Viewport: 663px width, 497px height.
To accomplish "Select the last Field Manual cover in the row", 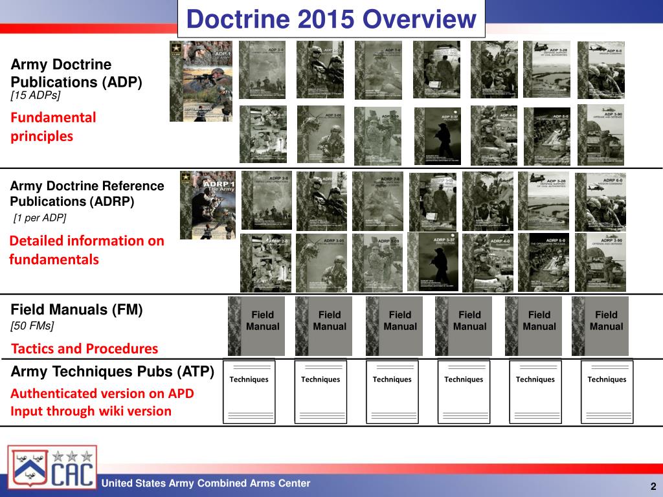I will 600,326.
